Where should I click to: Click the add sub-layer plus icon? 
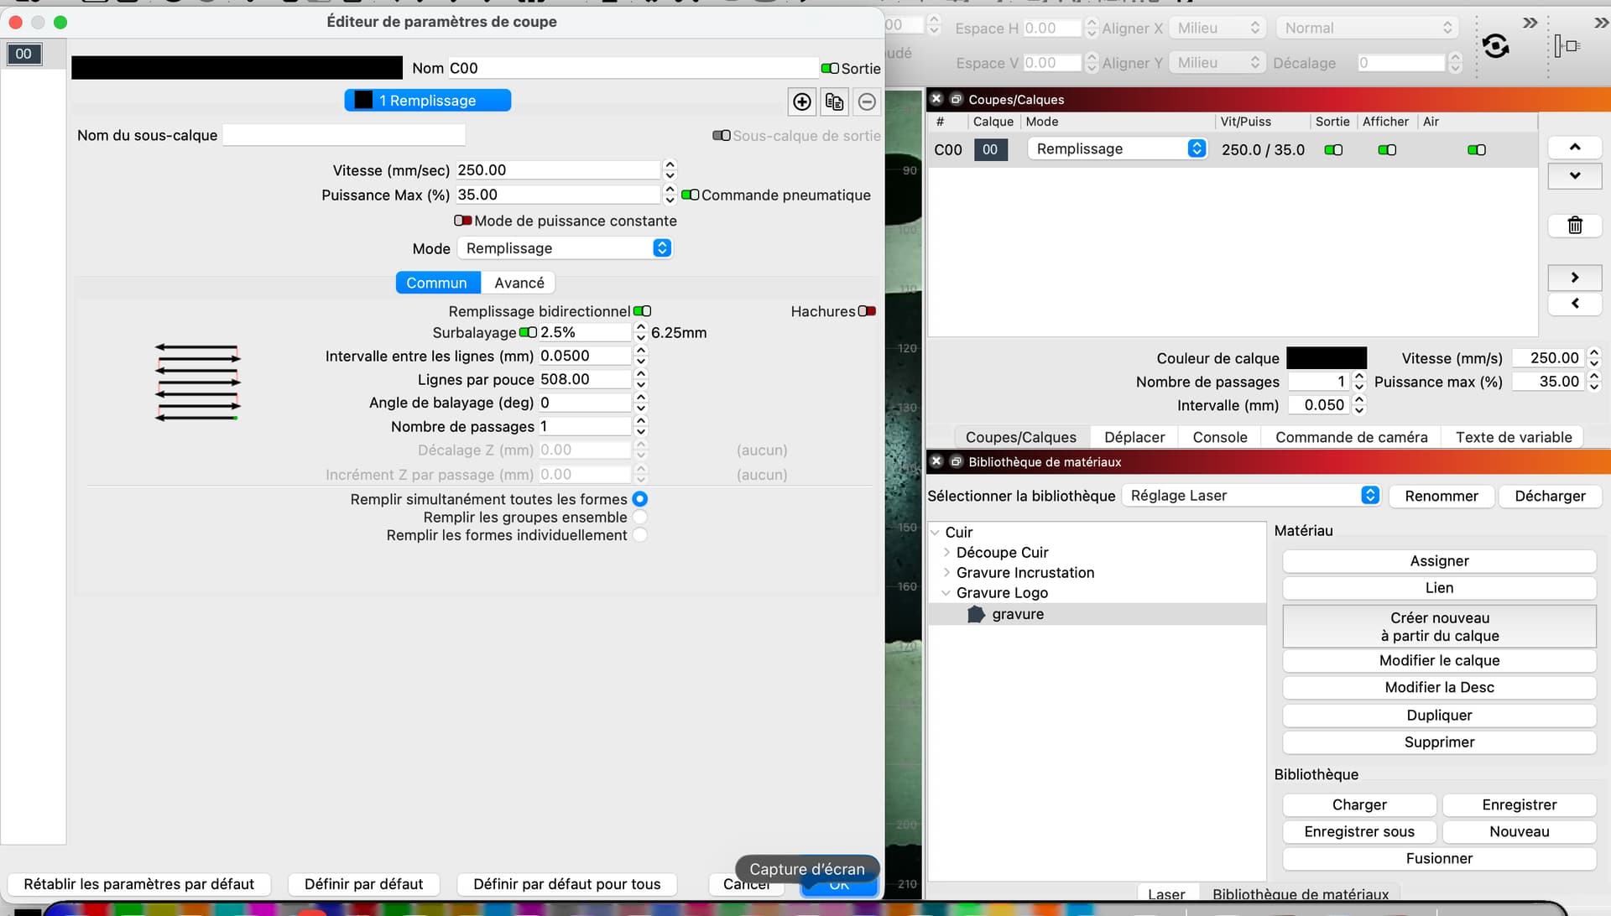point(801,101)
